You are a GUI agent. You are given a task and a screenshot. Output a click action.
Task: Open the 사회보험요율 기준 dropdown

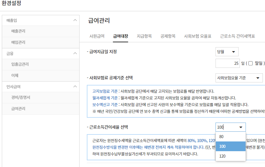(x=239, y=78)
